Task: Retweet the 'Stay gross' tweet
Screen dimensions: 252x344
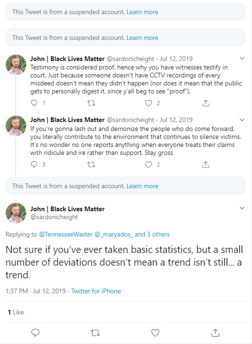Action: coord(91,164)
